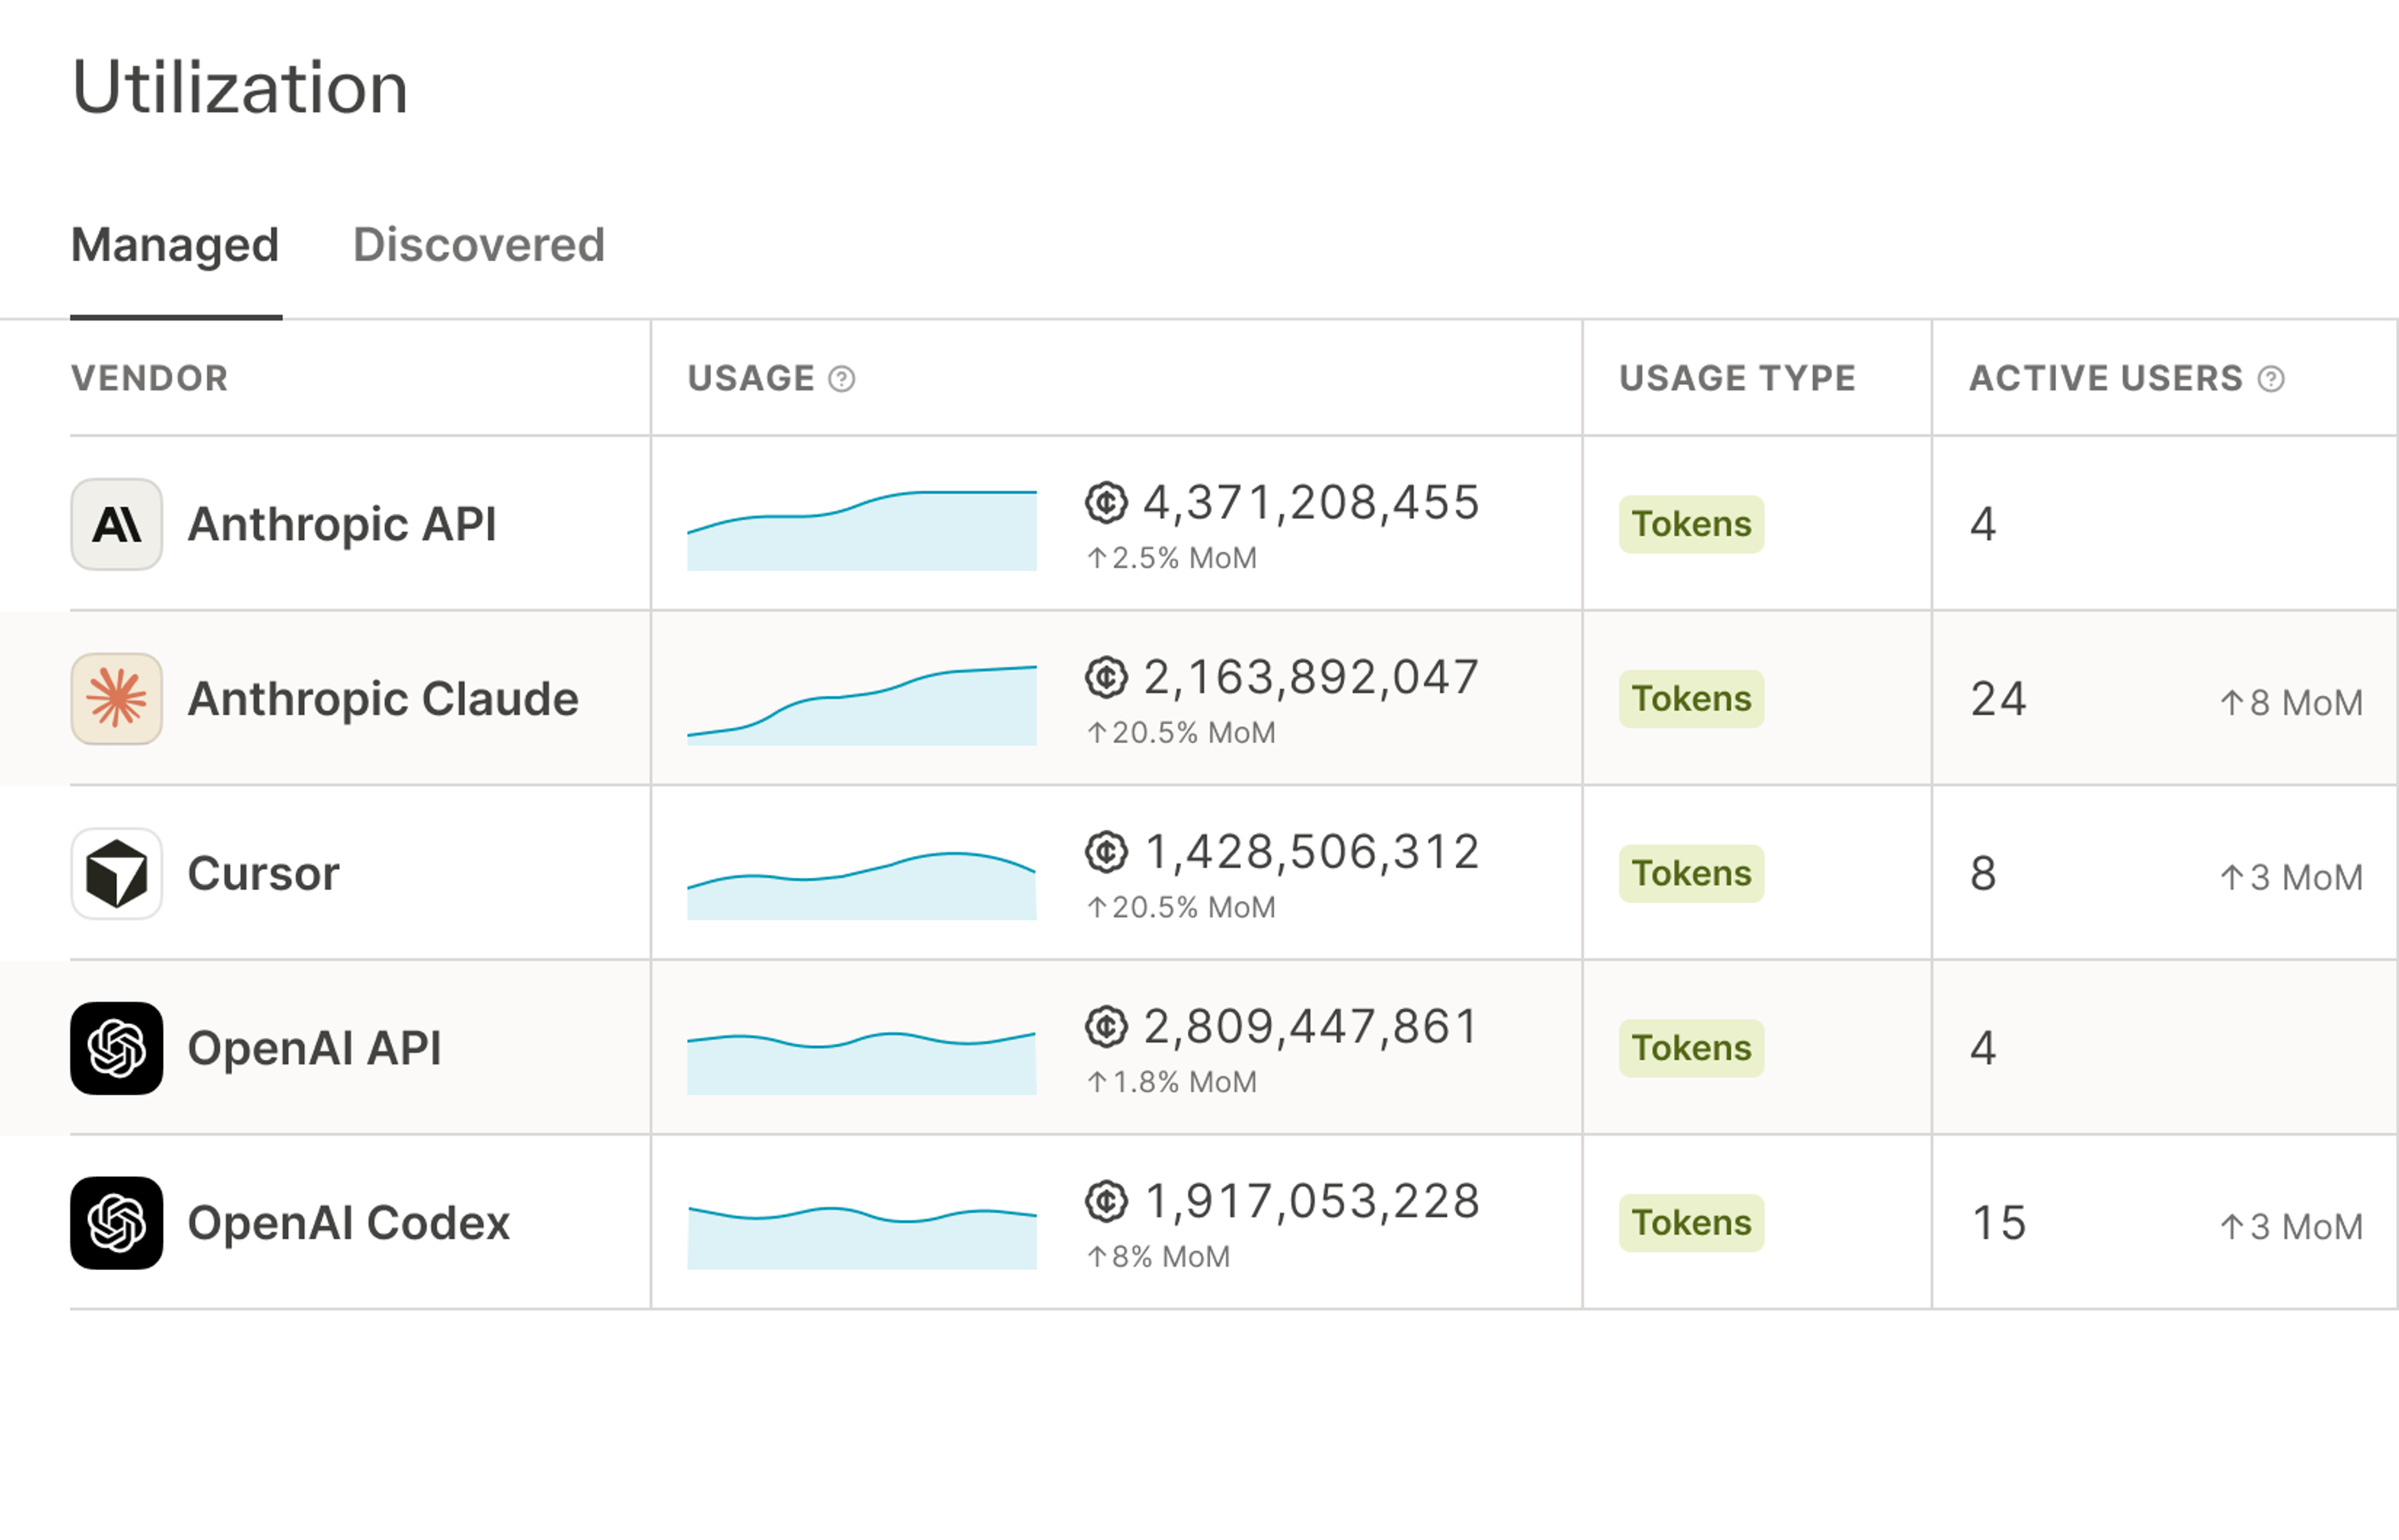Click the 8 MoM active users change
This screenshot has height=1540, width=2399.
pos(2291,703)
